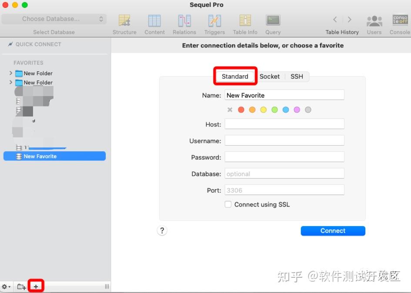Click the Triggers toolbar icon
411x293 pixels.
214,20
